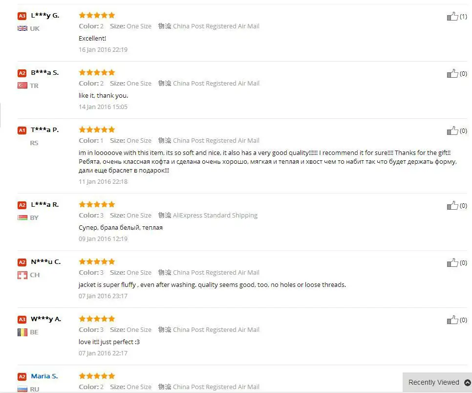This screenshot has width=472, height=393.
Task: Click AliExpress Standard Shipping text
Action: coord(215,216)
